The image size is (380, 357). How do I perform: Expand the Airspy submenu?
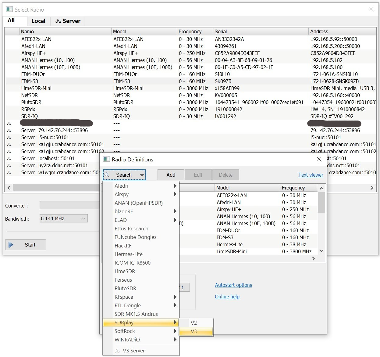(175, 194)
